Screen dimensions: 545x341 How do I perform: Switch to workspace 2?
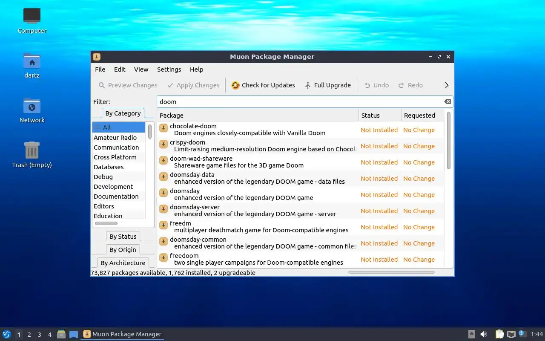click(29, 335)
